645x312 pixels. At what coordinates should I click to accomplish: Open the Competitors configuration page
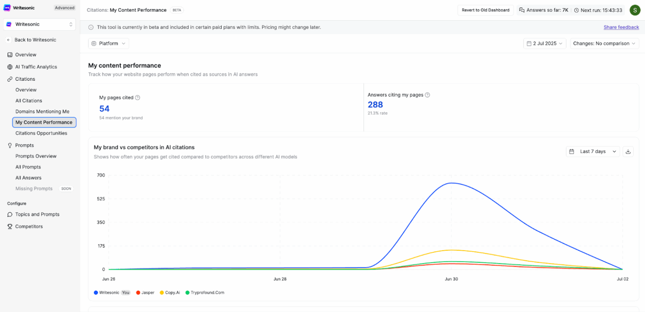[29, 226]
